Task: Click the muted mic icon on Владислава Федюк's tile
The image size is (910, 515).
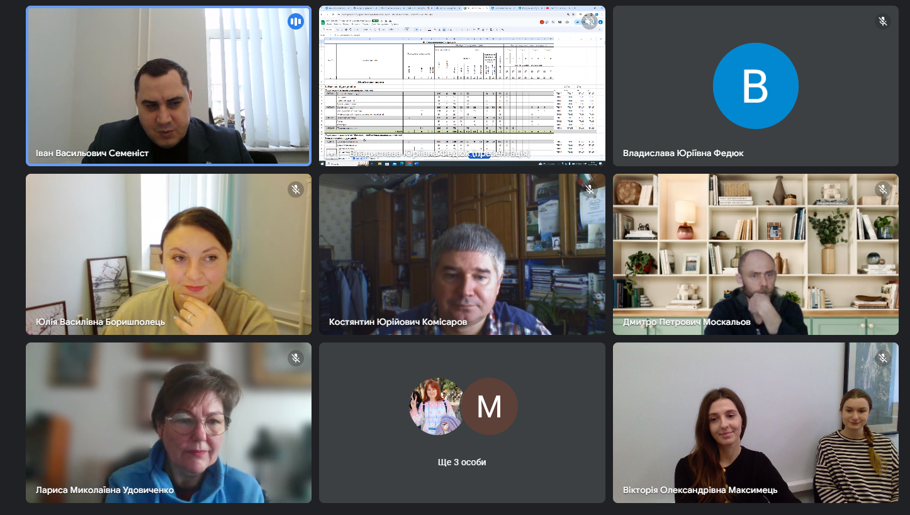Action: point(883,21)
